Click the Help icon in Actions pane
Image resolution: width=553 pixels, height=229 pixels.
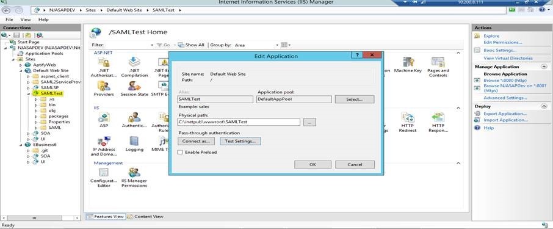(477, 128)
